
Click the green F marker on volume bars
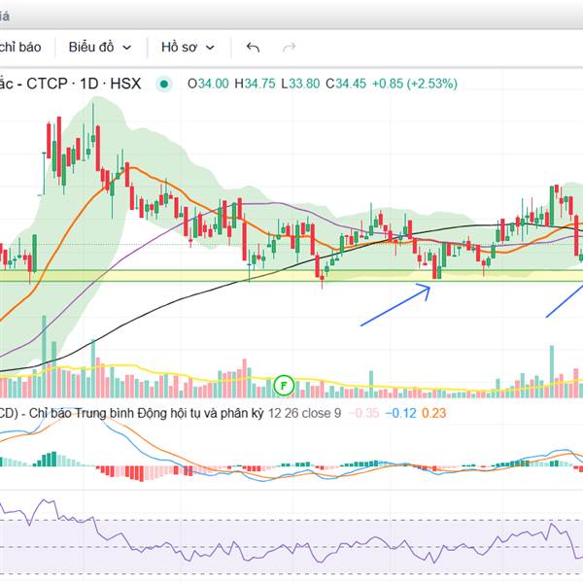click(284, 383)
